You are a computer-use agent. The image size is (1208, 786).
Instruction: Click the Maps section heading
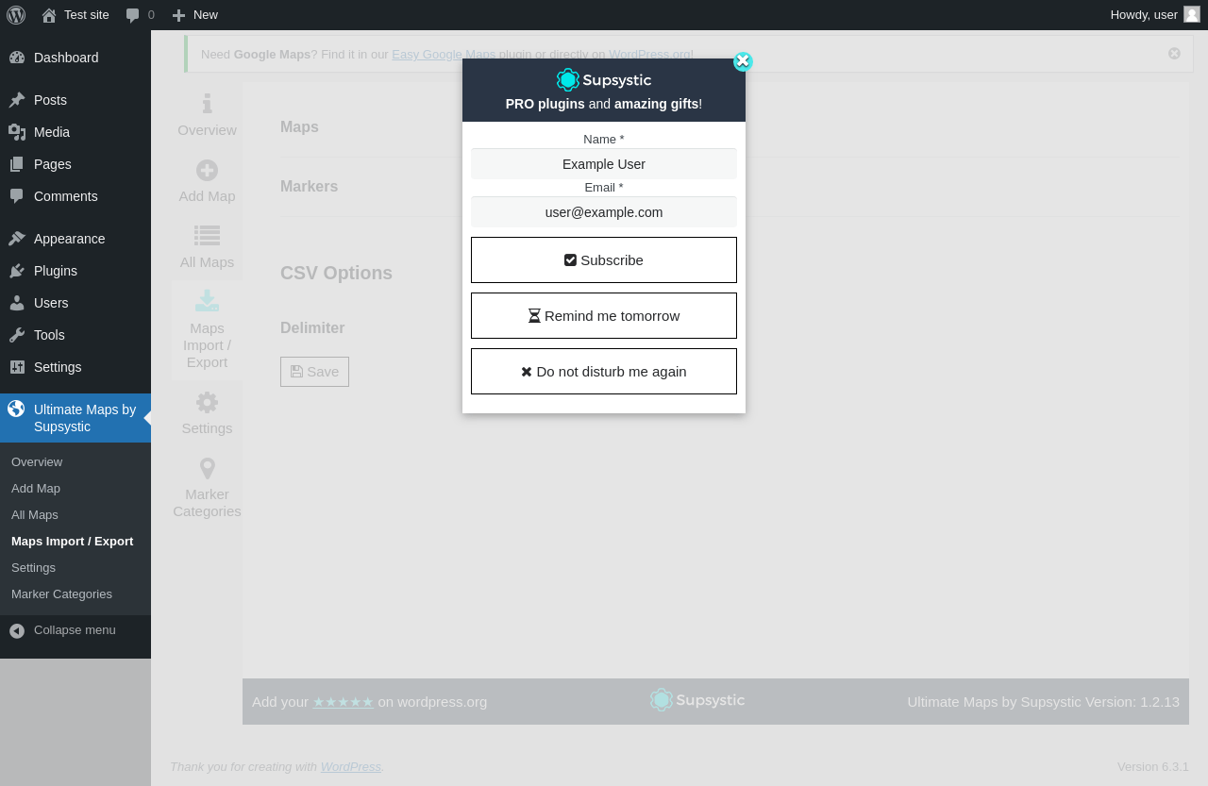(299, 127)
